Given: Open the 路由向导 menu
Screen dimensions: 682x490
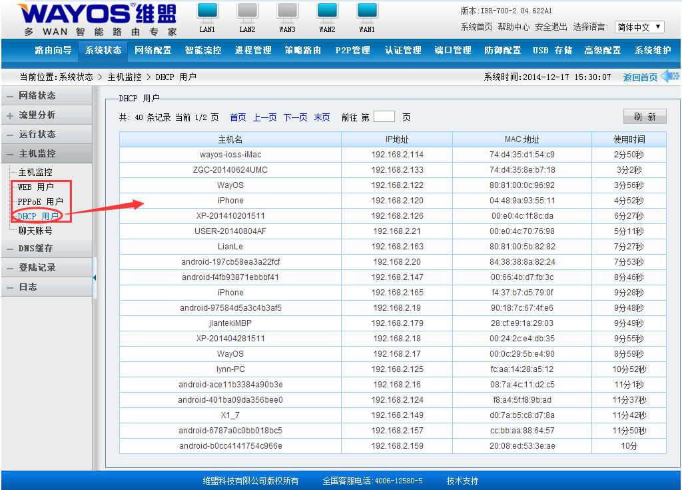Looking at the screenshot, I should point(53,50).
